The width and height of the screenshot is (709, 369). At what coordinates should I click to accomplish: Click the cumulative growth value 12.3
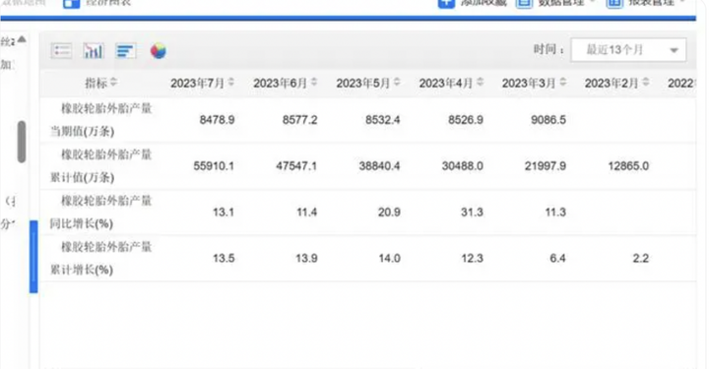(x=472, y=259)
